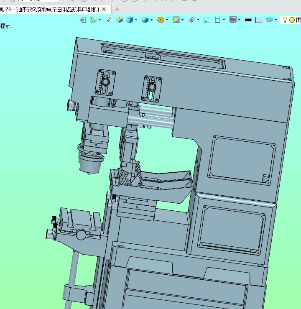Click the exit icon with red arrow

point(83,20)
